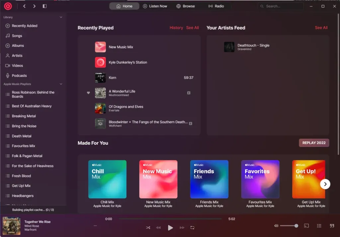Show lyrics with the quote icon
Viewport: 340px width, 237px height.
(x=332, y=226)
